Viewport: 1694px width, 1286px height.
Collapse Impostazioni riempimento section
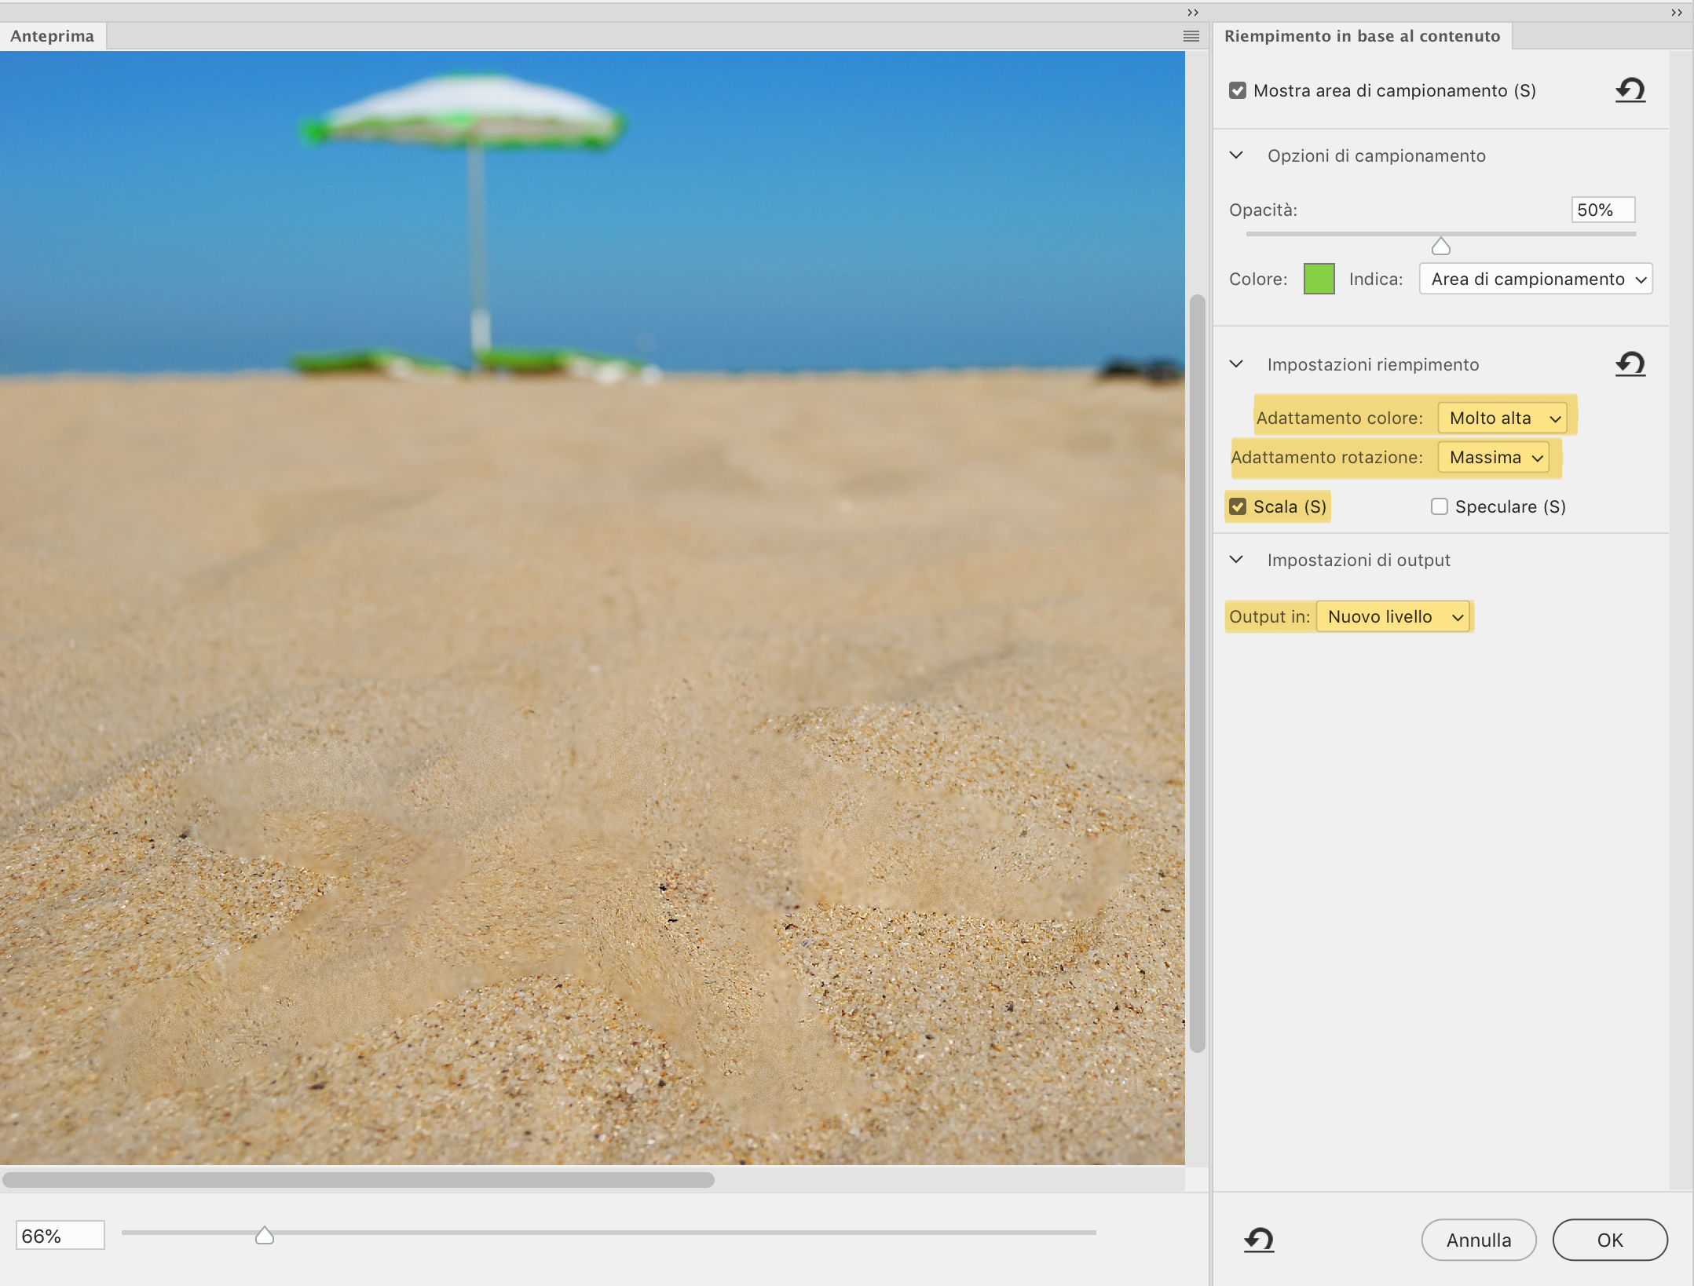coord(1236,364)
